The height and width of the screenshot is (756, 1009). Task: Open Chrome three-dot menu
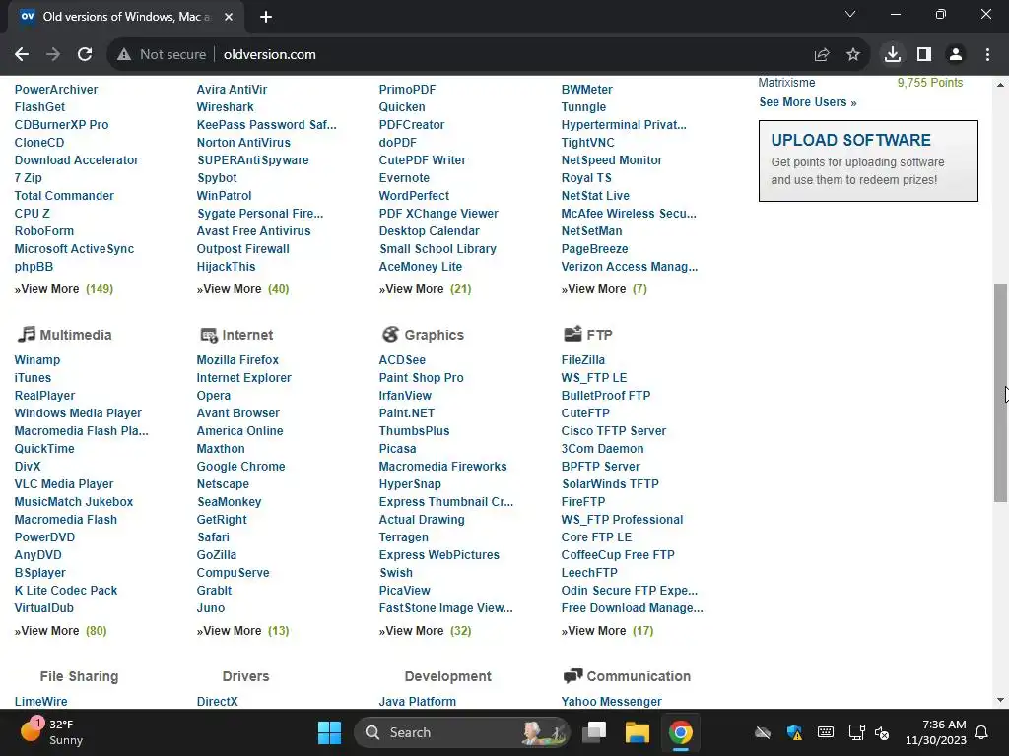pyautogui.click(x=987, y=55)
